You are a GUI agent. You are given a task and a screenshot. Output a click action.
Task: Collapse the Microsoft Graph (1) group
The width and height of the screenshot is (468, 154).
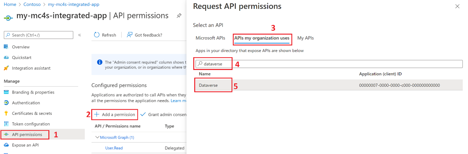[97, 137]
